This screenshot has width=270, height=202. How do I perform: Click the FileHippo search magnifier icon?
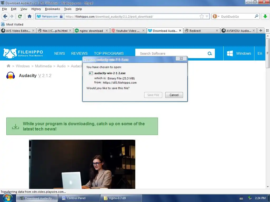210,53
